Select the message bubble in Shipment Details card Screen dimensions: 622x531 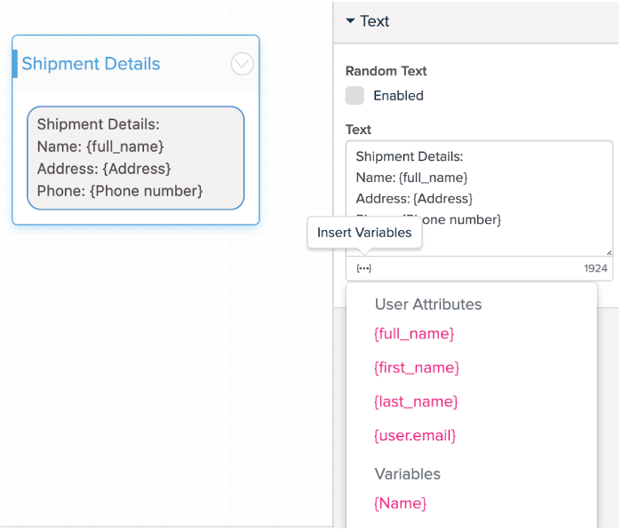[x=135, y=157]
